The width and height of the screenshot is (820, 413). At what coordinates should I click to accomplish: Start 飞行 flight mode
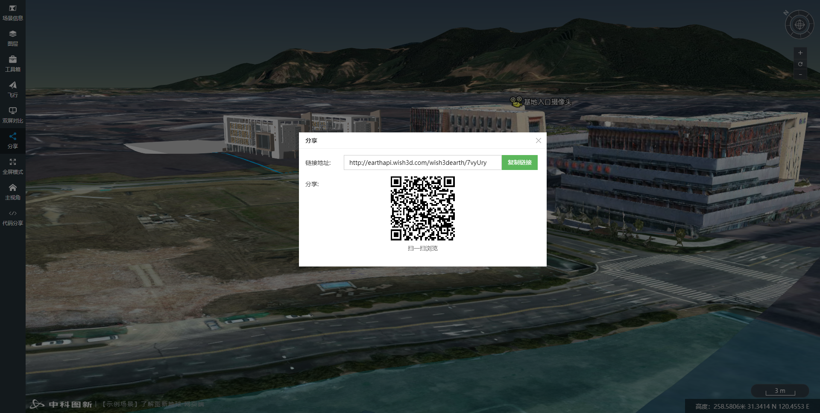[x=13, y=90]
